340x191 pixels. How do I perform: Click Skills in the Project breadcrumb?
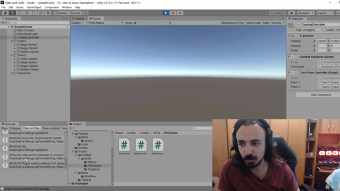157,133
